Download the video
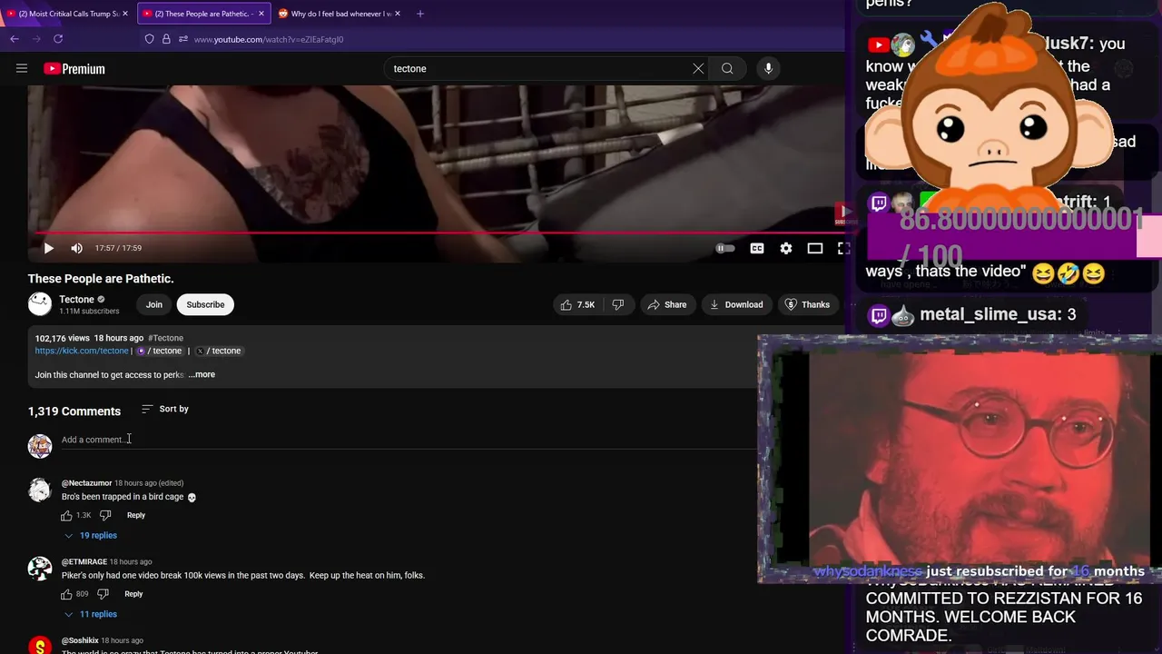 (737, 304)
